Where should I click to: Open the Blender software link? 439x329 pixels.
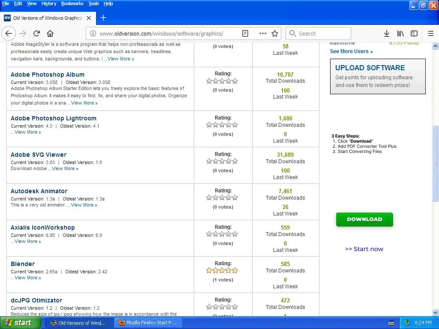point(23,264)
